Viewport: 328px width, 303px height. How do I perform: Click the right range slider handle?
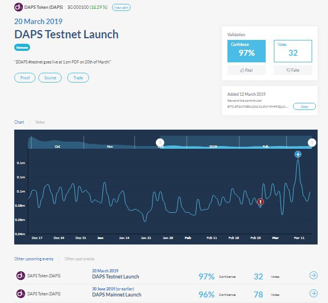(312, 143)
